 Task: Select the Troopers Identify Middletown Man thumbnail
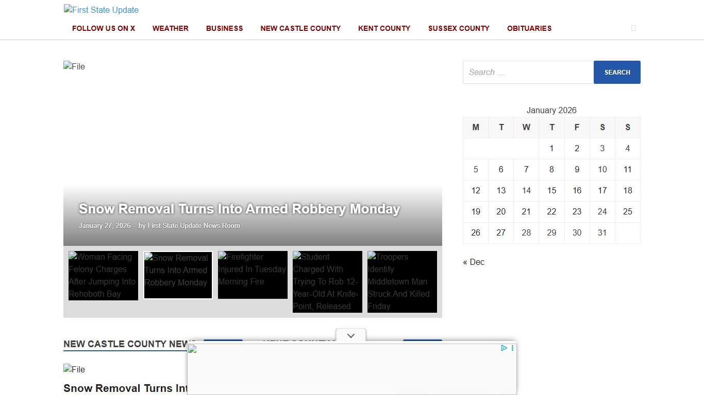coord(402,282)
